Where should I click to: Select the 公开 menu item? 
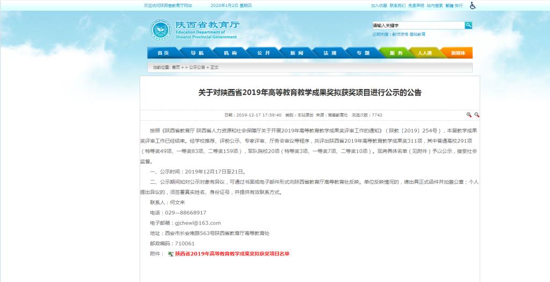pos(263,53)
